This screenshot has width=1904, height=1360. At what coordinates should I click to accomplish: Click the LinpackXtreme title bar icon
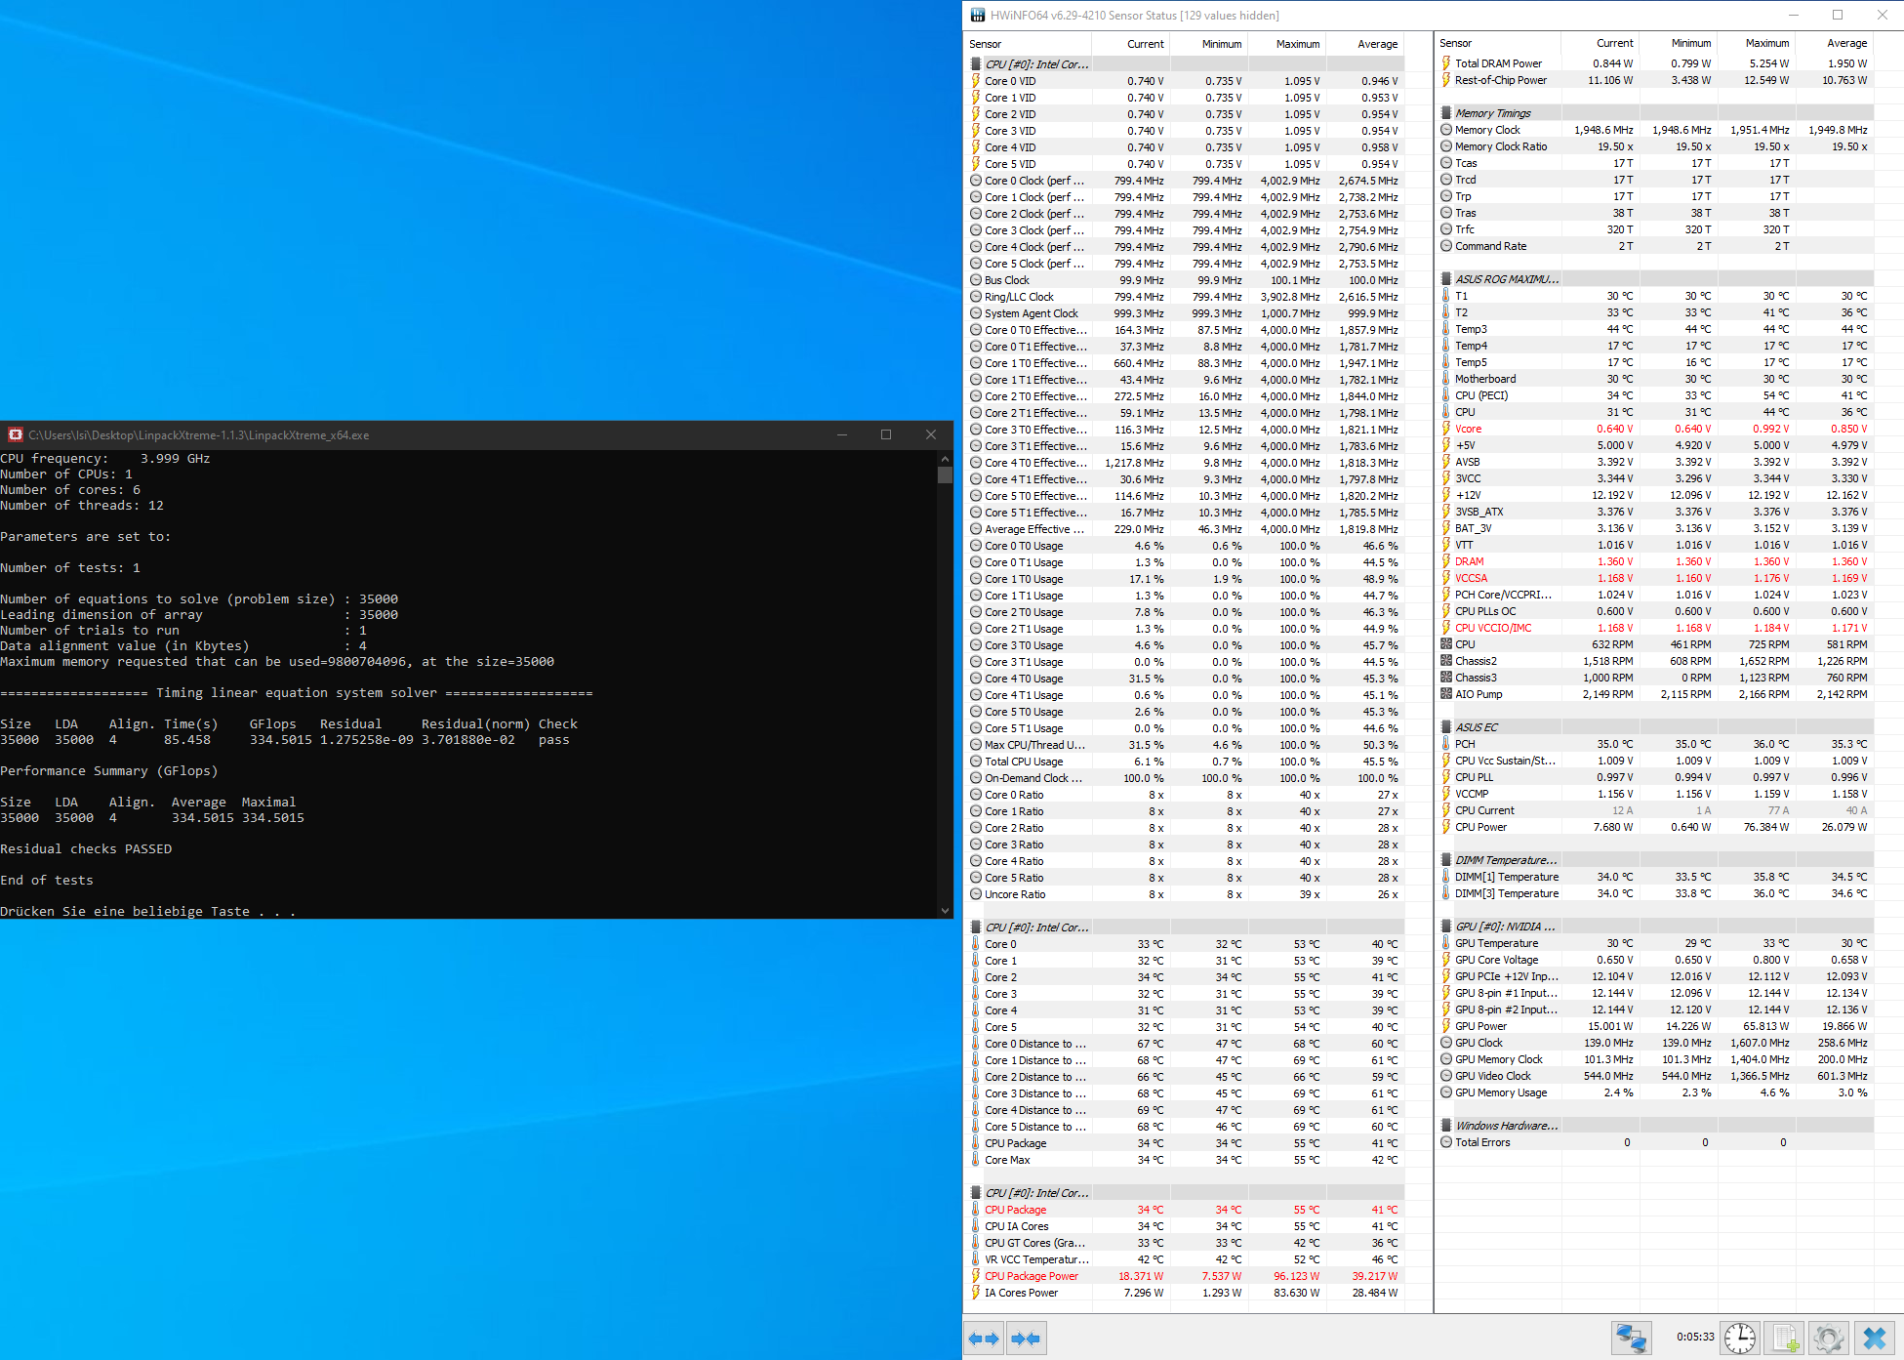16,434
